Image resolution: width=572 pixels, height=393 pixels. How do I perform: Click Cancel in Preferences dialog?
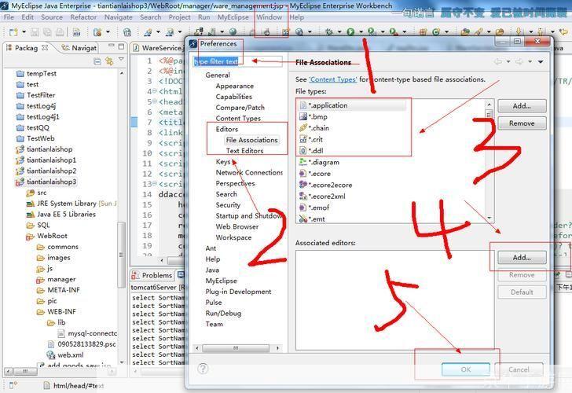coord(519,369)
